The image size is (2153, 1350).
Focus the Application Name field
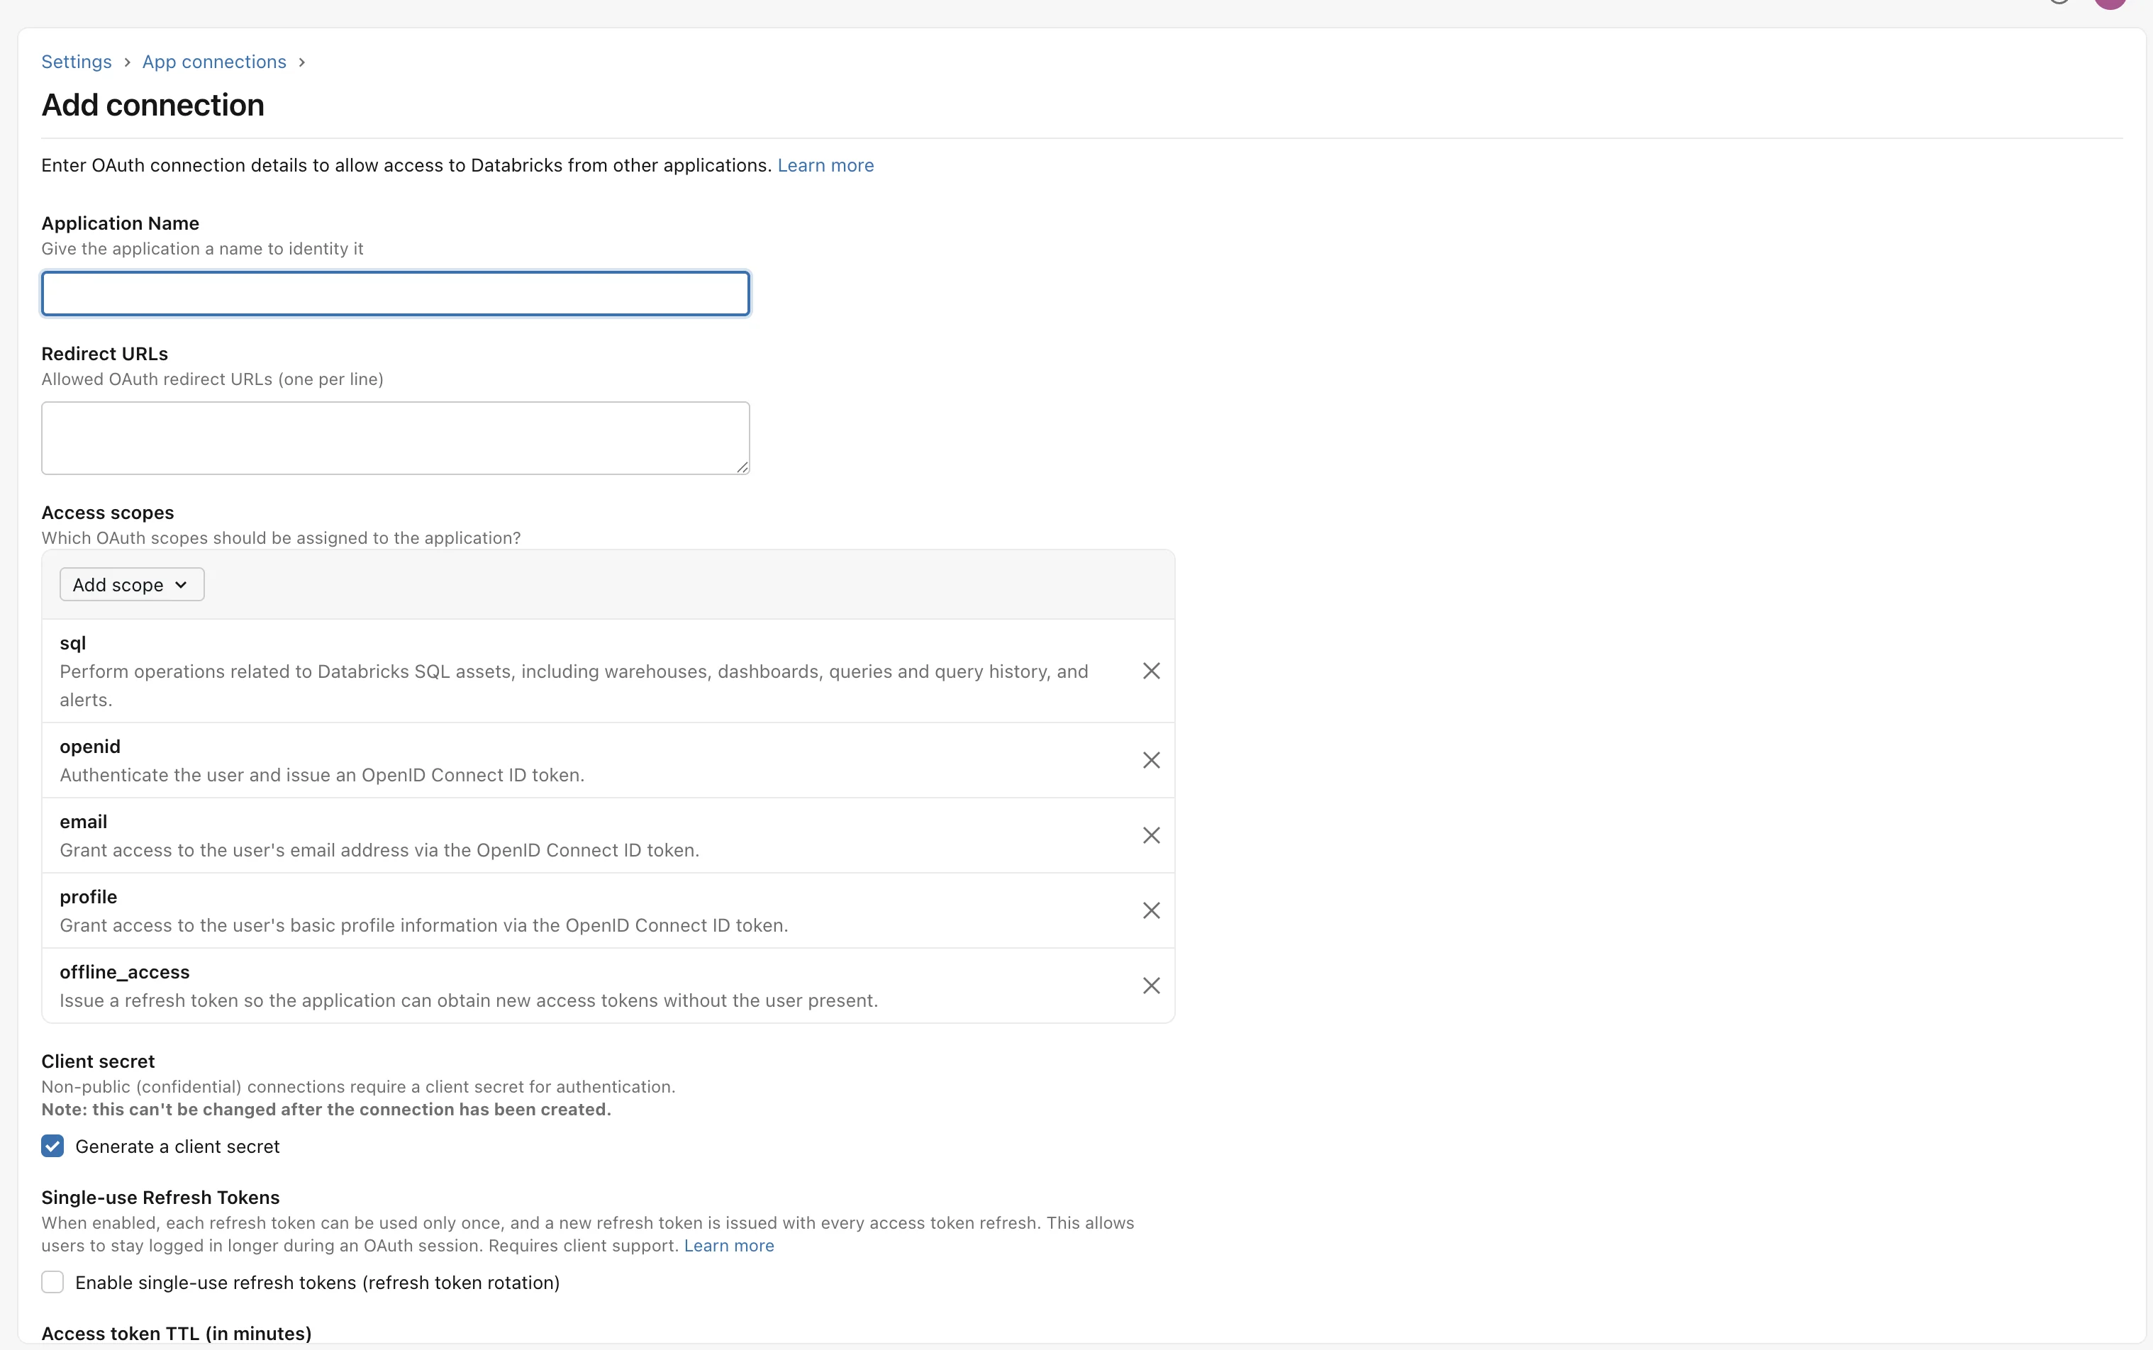(x=396, y=294)
